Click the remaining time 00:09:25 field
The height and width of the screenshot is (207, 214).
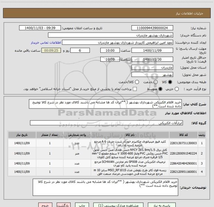point(51,51)
